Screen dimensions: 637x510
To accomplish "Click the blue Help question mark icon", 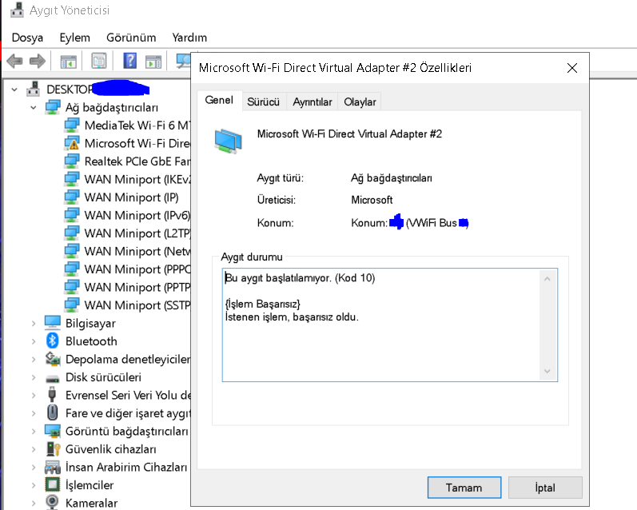I will [x=130, y=61].
